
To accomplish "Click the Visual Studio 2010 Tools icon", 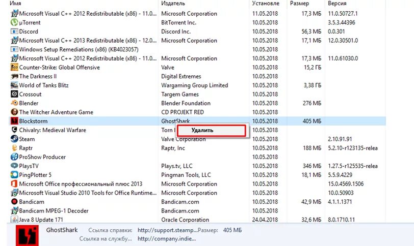I will tap(14, 193).
